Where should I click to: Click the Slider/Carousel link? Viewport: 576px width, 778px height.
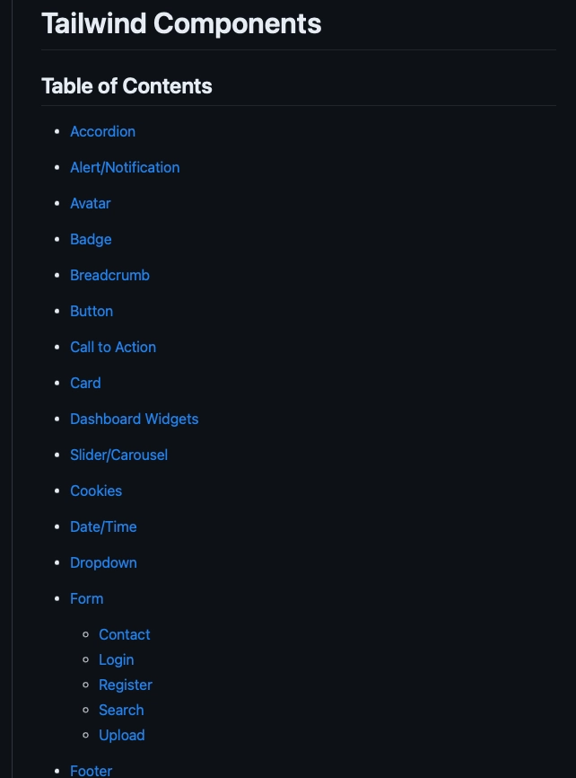118,455
